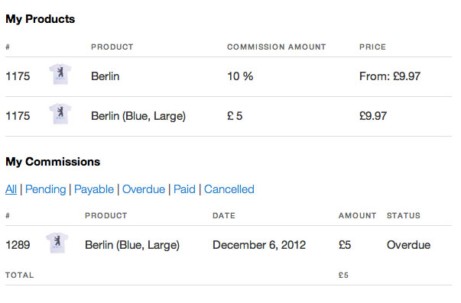The height and width of the screenshot is (303, 461).
Task: Click the Berlin (Blue, Large) product T-shirt thumbnail
Action: [x=60, y=114]
